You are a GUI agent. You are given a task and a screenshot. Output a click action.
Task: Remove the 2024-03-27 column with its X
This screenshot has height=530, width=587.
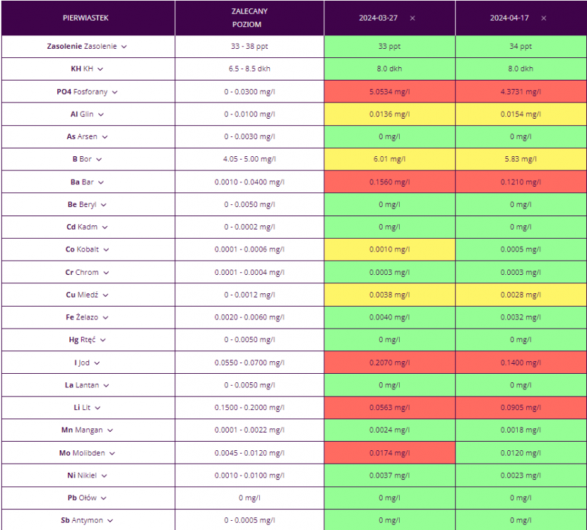pyautogui.click(x=413, y=18)
